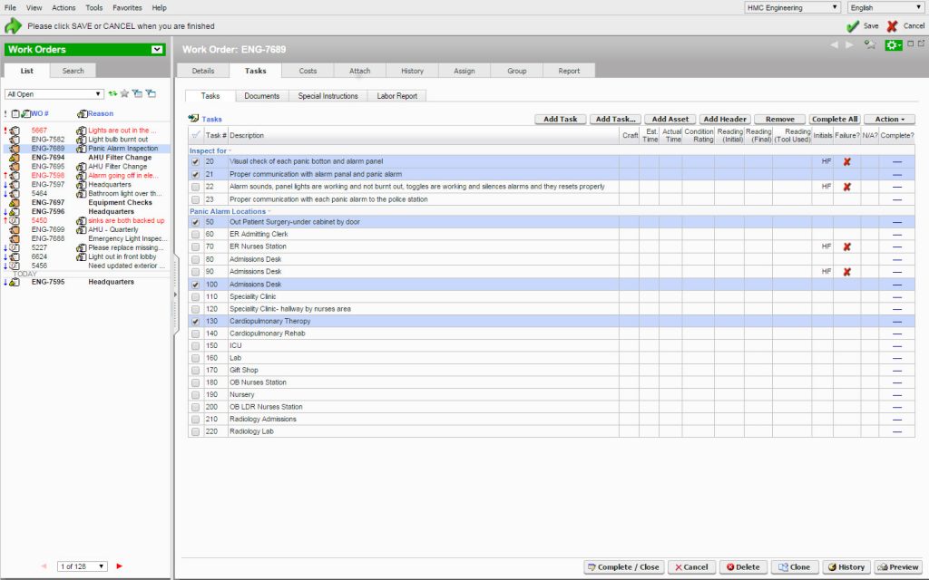Check task 60 ER Admitting Clerk checkbox

coord(196,235)
